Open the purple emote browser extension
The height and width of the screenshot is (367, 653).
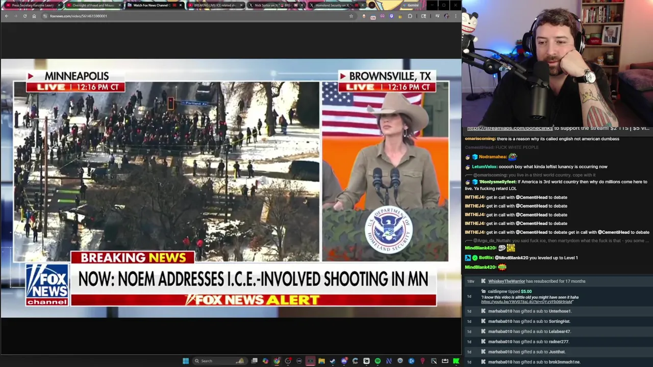click(383, 16)
